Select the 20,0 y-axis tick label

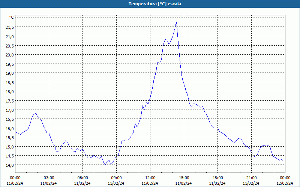9,55
